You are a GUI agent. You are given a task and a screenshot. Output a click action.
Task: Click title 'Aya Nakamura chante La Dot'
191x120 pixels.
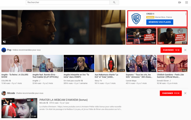pyautogui.click(x=106, y=76)
